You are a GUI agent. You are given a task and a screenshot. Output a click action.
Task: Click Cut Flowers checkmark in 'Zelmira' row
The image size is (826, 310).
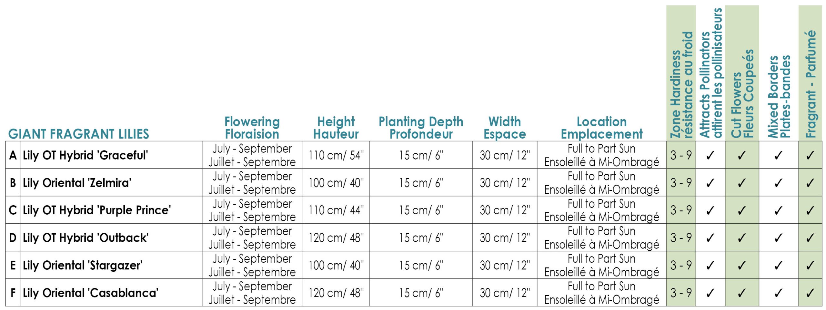pos(741,183)
